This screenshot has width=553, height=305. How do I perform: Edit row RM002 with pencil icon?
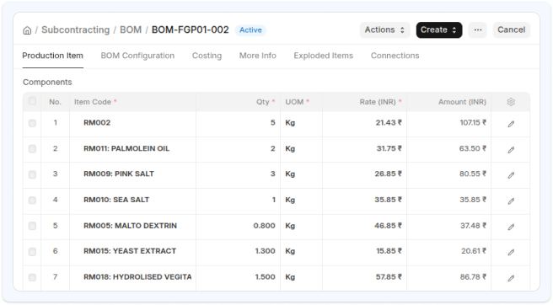[511, 124]
